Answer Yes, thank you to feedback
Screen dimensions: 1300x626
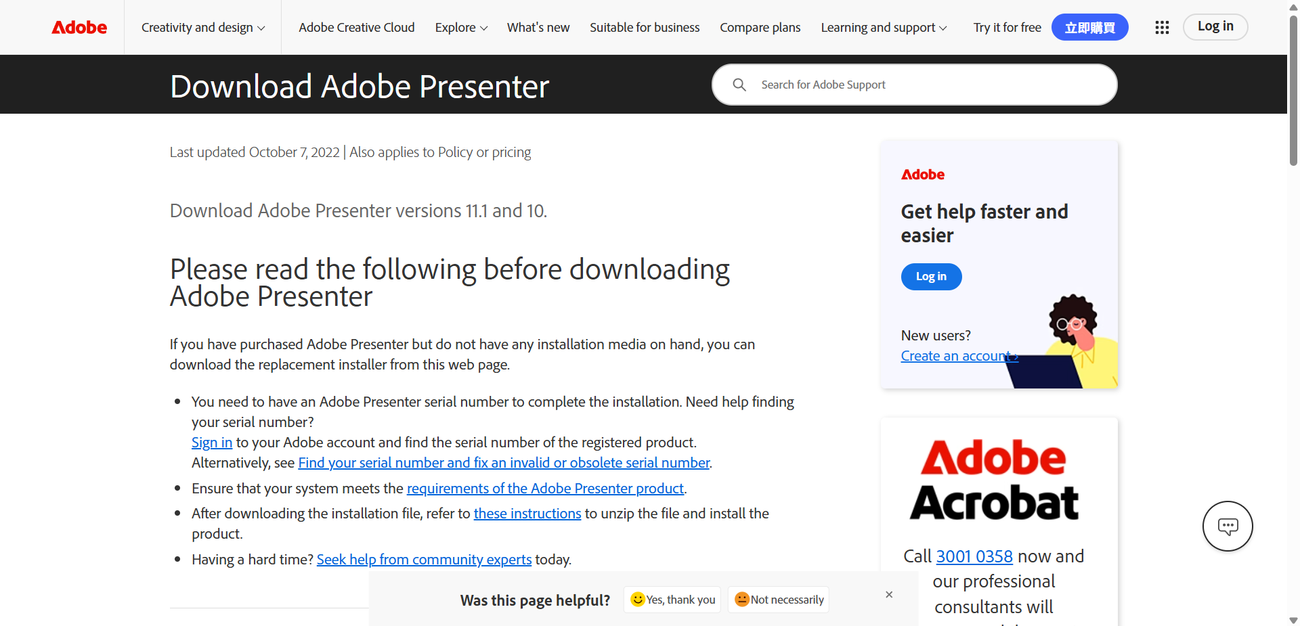click(672, 600)
